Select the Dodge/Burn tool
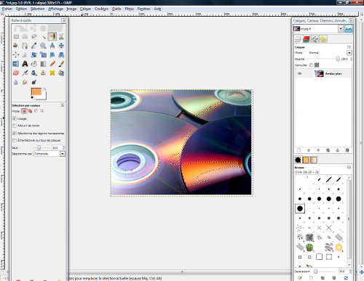The image size is (364, 281). [x=34, y=82]
